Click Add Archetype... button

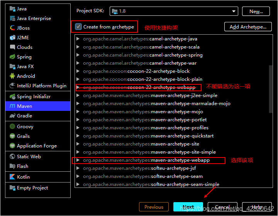(x=248, y=27)
